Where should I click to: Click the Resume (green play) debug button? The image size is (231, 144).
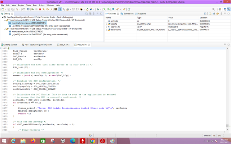32,9
